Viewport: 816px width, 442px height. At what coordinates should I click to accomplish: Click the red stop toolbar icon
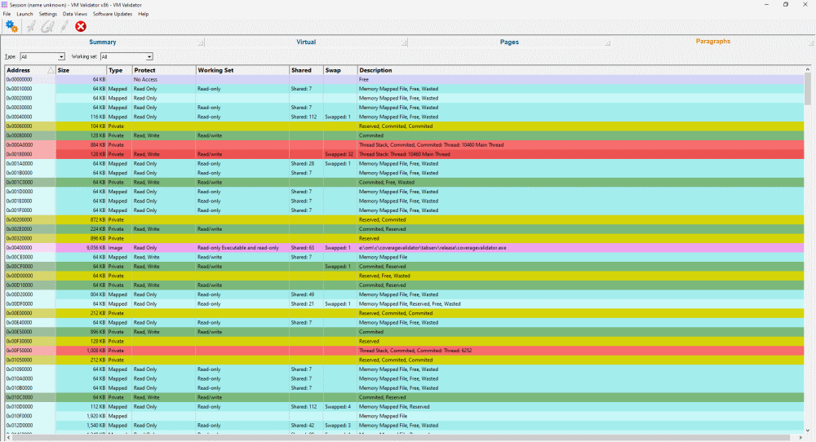[81, 27]
